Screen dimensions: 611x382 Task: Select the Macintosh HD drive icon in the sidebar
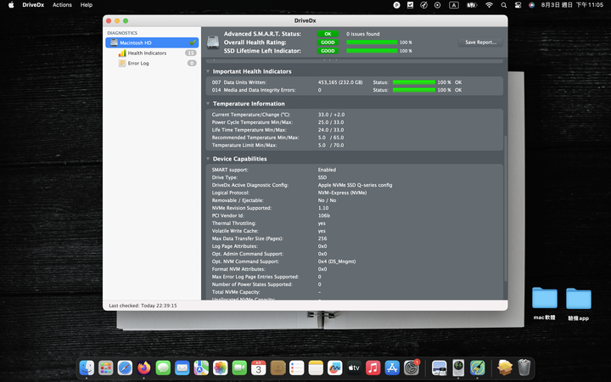point(114,42)
